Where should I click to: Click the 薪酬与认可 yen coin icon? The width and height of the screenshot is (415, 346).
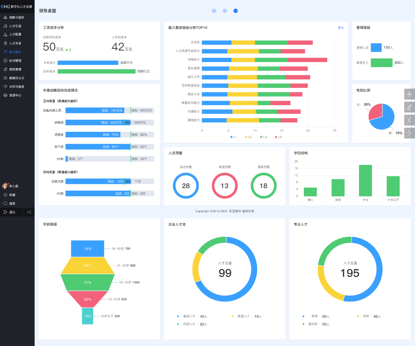pyautogui.click(x=6, y=78)
